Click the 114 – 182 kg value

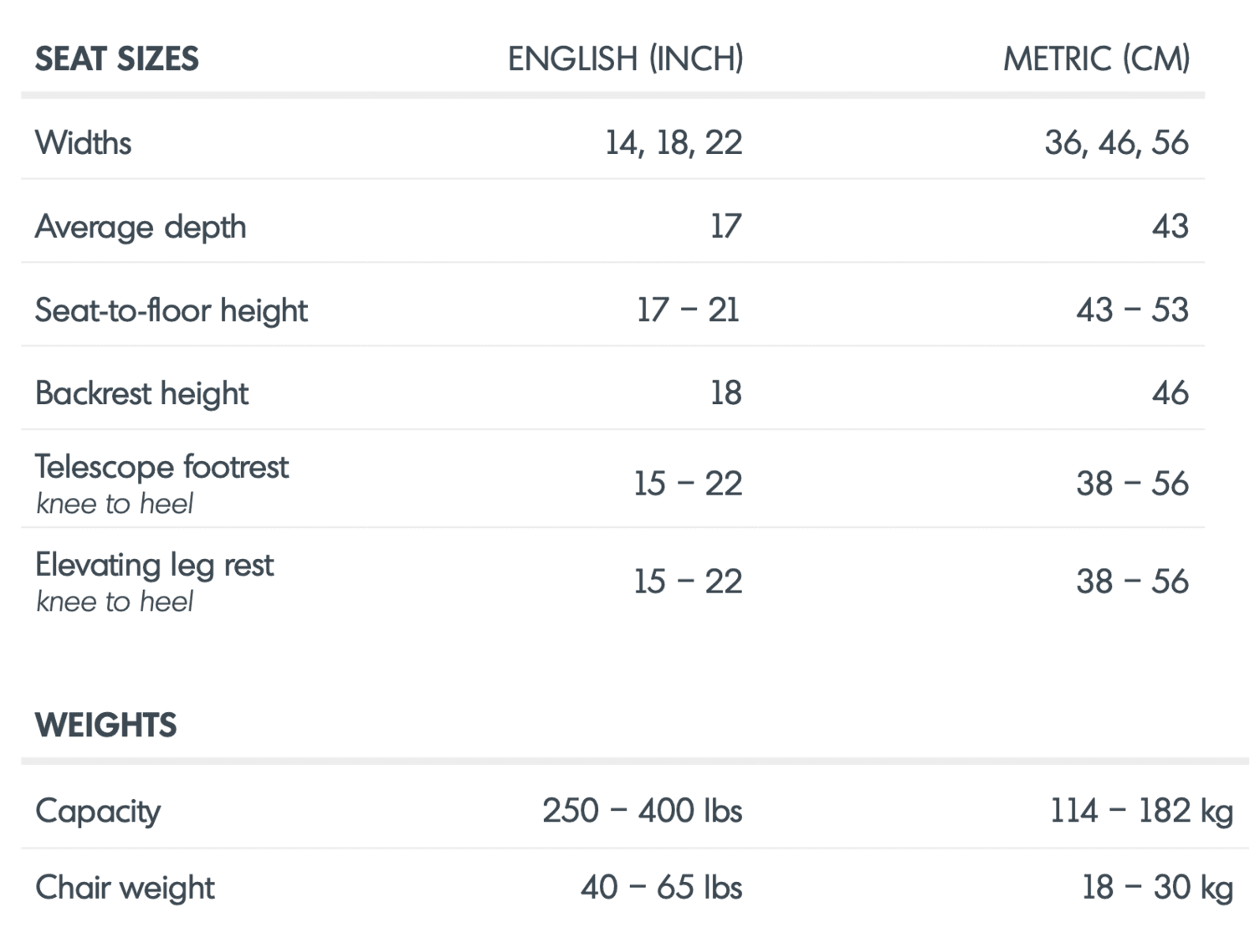pos(1141,811)
